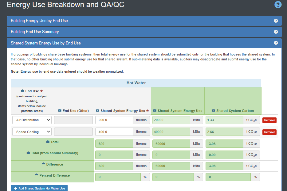Click plus icon on Add Shared System Hot Water Use
Screen dimensions: 287x191
click(16, 189)
